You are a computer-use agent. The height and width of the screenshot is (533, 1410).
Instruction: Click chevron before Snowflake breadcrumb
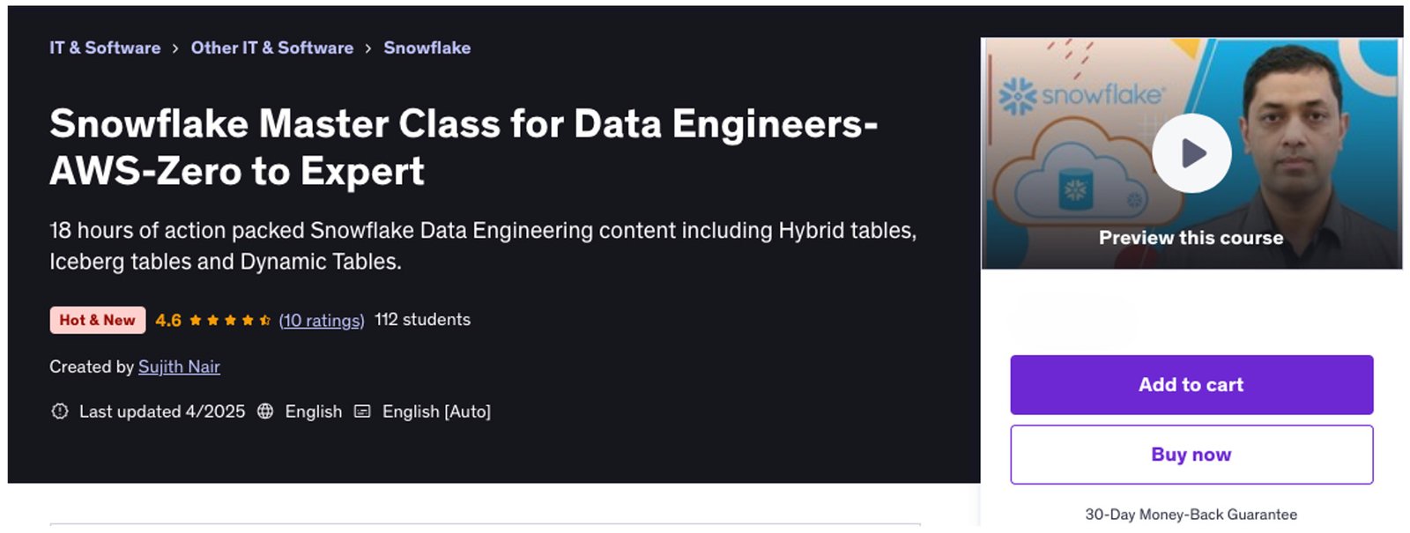coord(368,48)
